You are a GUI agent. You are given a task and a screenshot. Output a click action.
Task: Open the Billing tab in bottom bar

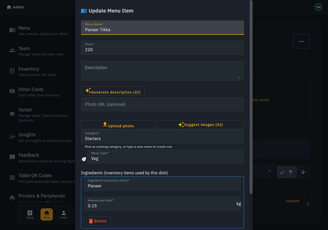[x=30, y=214]
